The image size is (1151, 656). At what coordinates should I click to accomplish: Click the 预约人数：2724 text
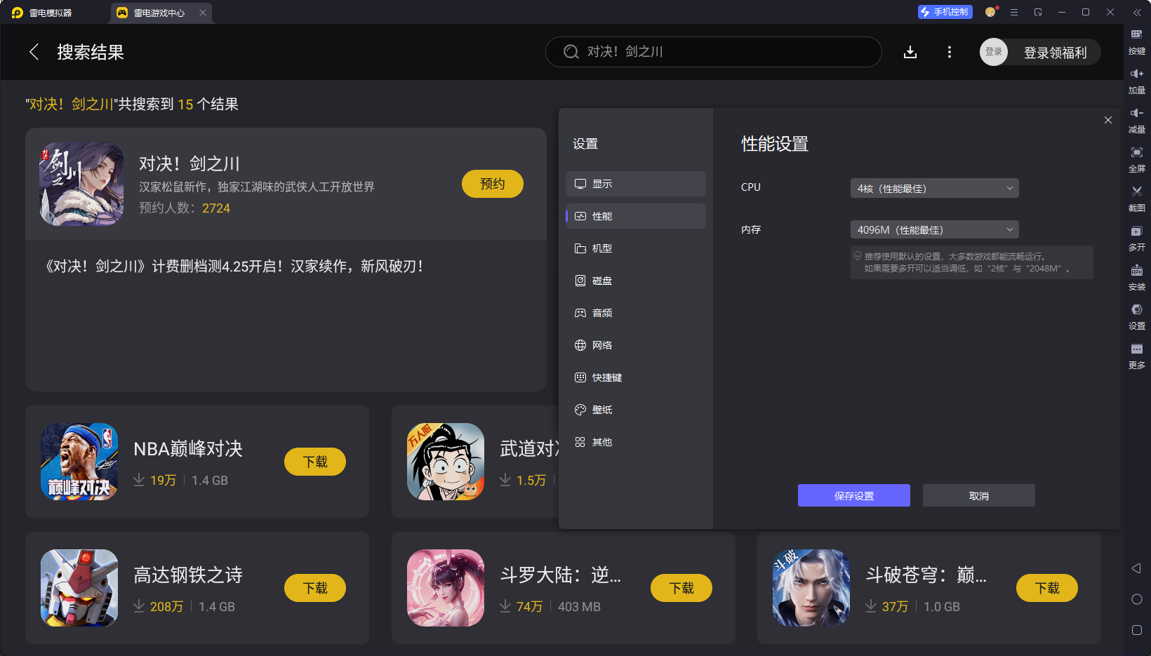[x=185, y=208]
